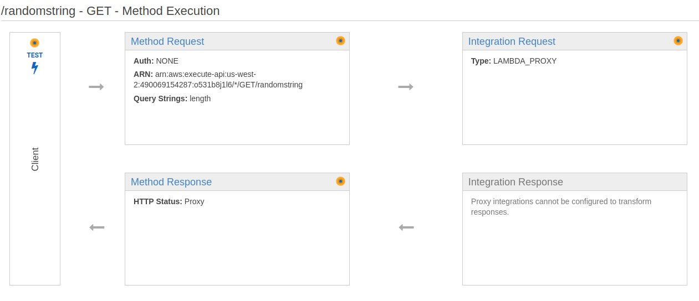Image resolution: width=699 pixels, height=301 pixels.
Task: Click the HTTP Status: Proxy text
Action: click(x=169, y=201)
